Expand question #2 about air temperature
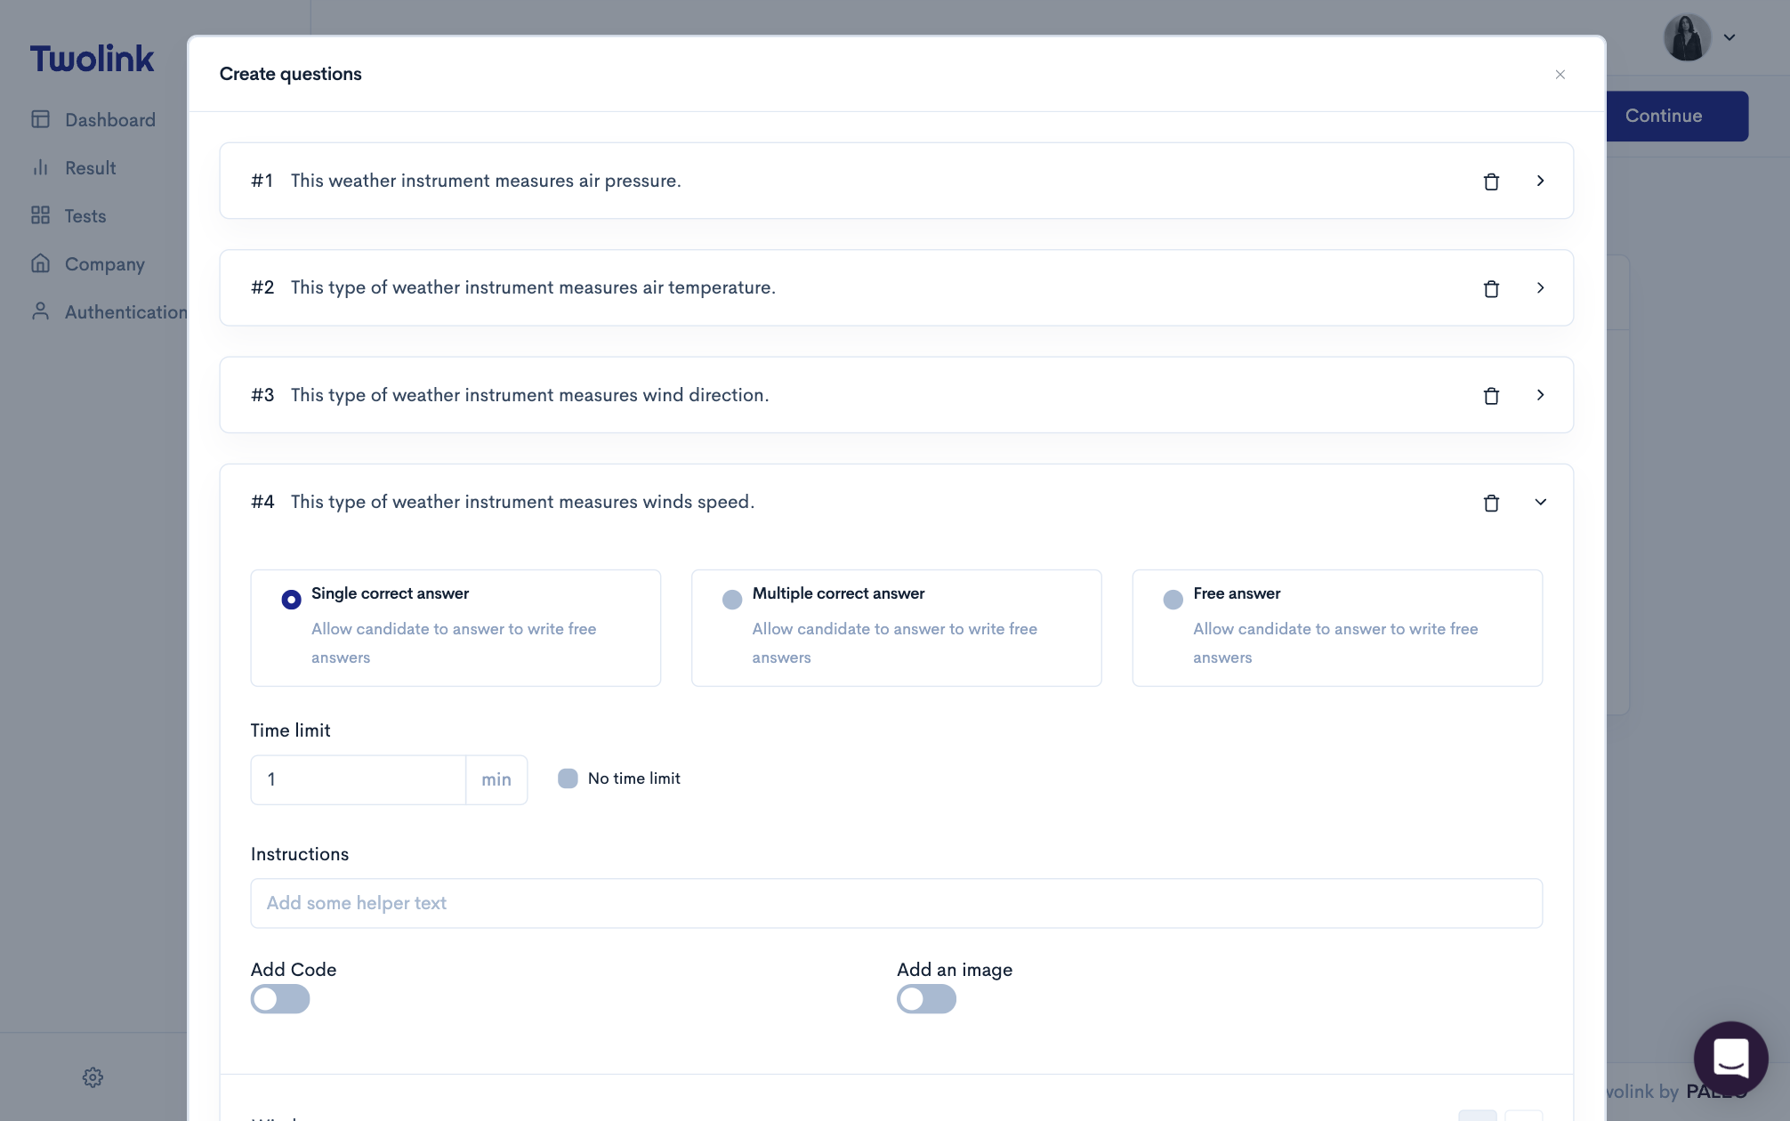Image resolution: width=1790 pixels, height=1121 pixels. (1540, 287)
